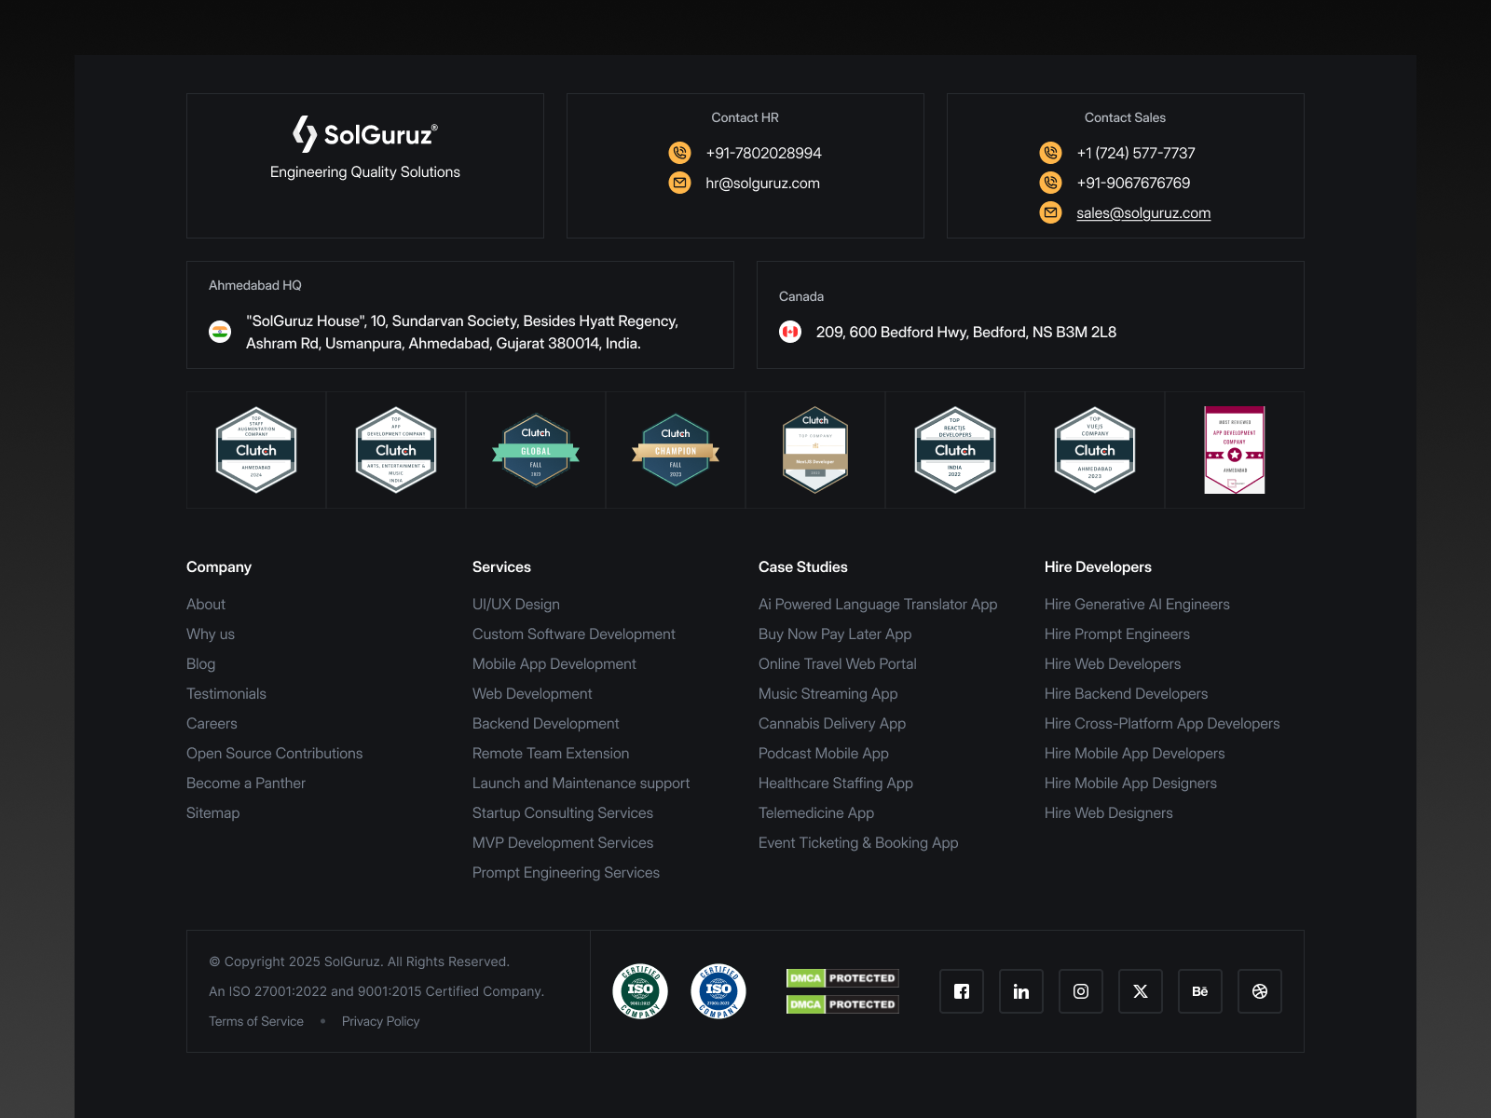This screenshot has width=1491, height=1118.
Task: Click the Clutch Global Fall badge
Action: click(536, 450)
